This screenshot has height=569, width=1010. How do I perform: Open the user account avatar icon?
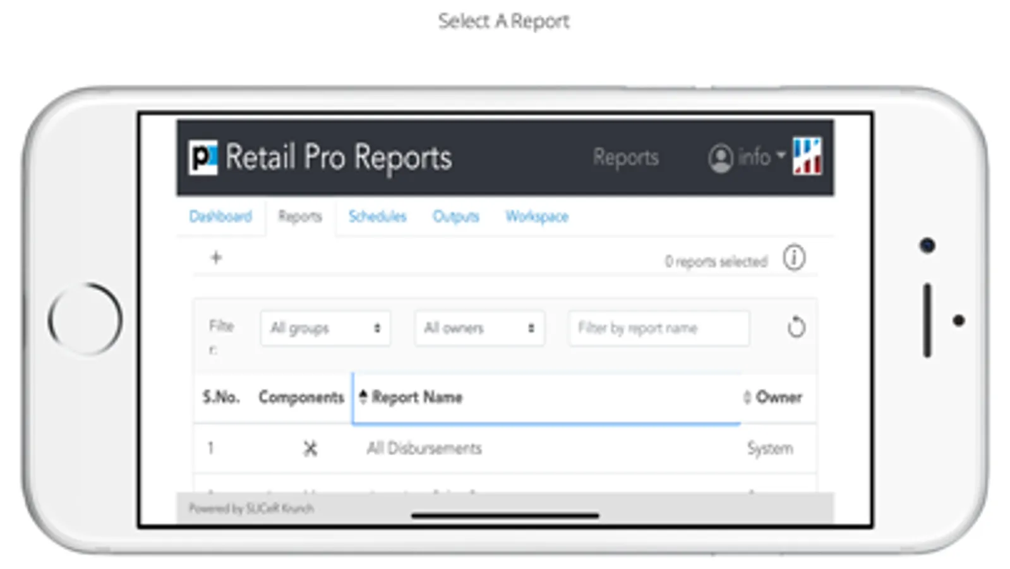[x=721, y=158]
